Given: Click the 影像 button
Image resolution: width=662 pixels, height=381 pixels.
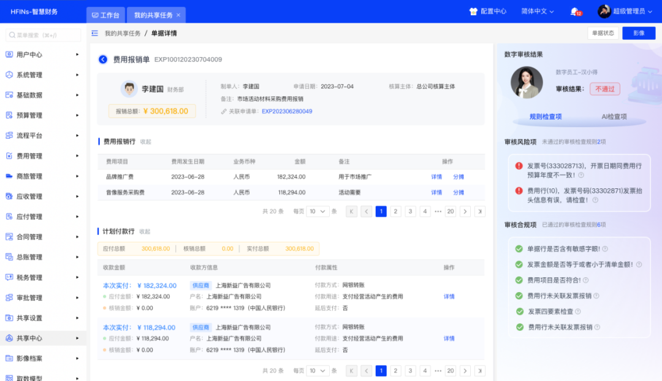Looking at the screenshot, I should click(639, 33).
